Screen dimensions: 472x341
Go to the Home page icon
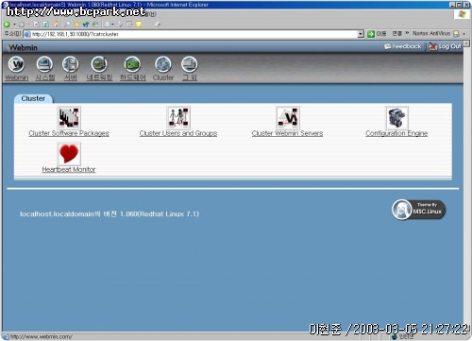(x=56, y=25)
